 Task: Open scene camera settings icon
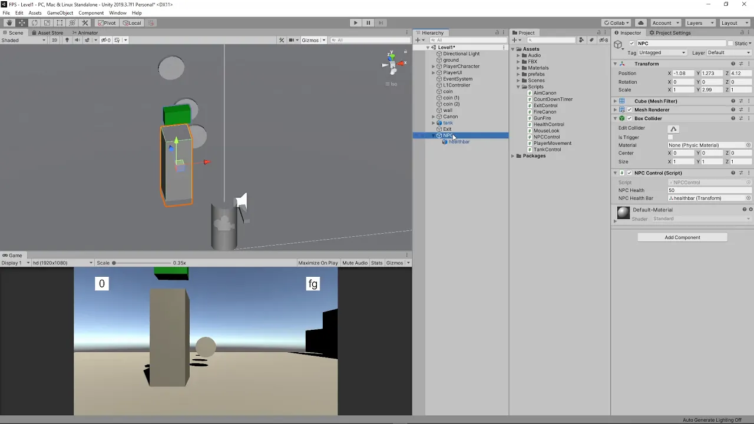click(292, 40)
